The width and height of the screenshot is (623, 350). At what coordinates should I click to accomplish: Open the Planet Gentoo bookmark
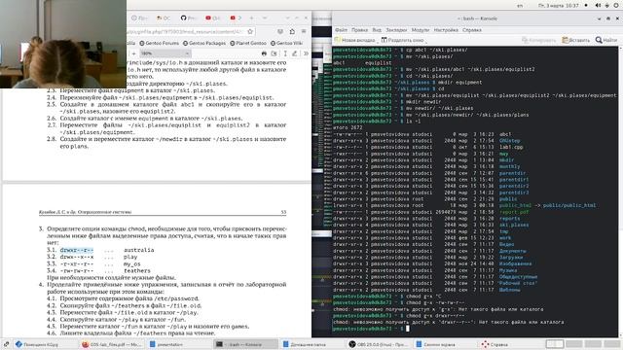(x=248, y=43)
